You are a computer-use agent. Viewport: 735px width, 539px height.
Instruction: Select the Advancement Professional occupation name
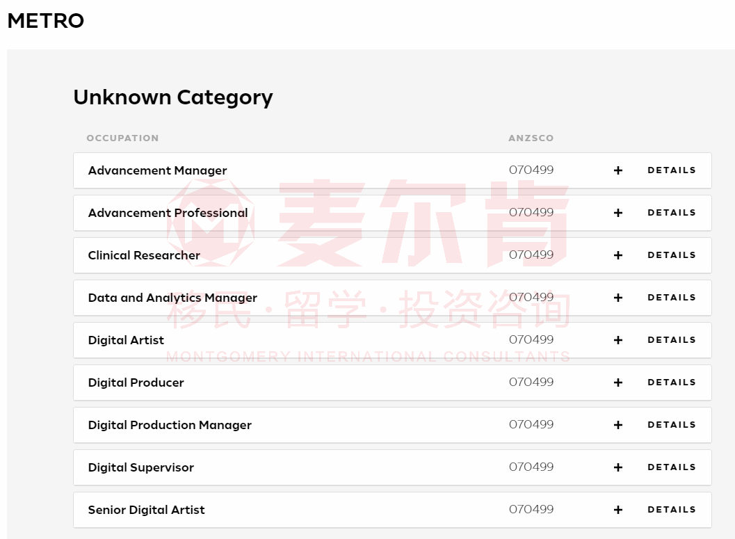[168, 213]
